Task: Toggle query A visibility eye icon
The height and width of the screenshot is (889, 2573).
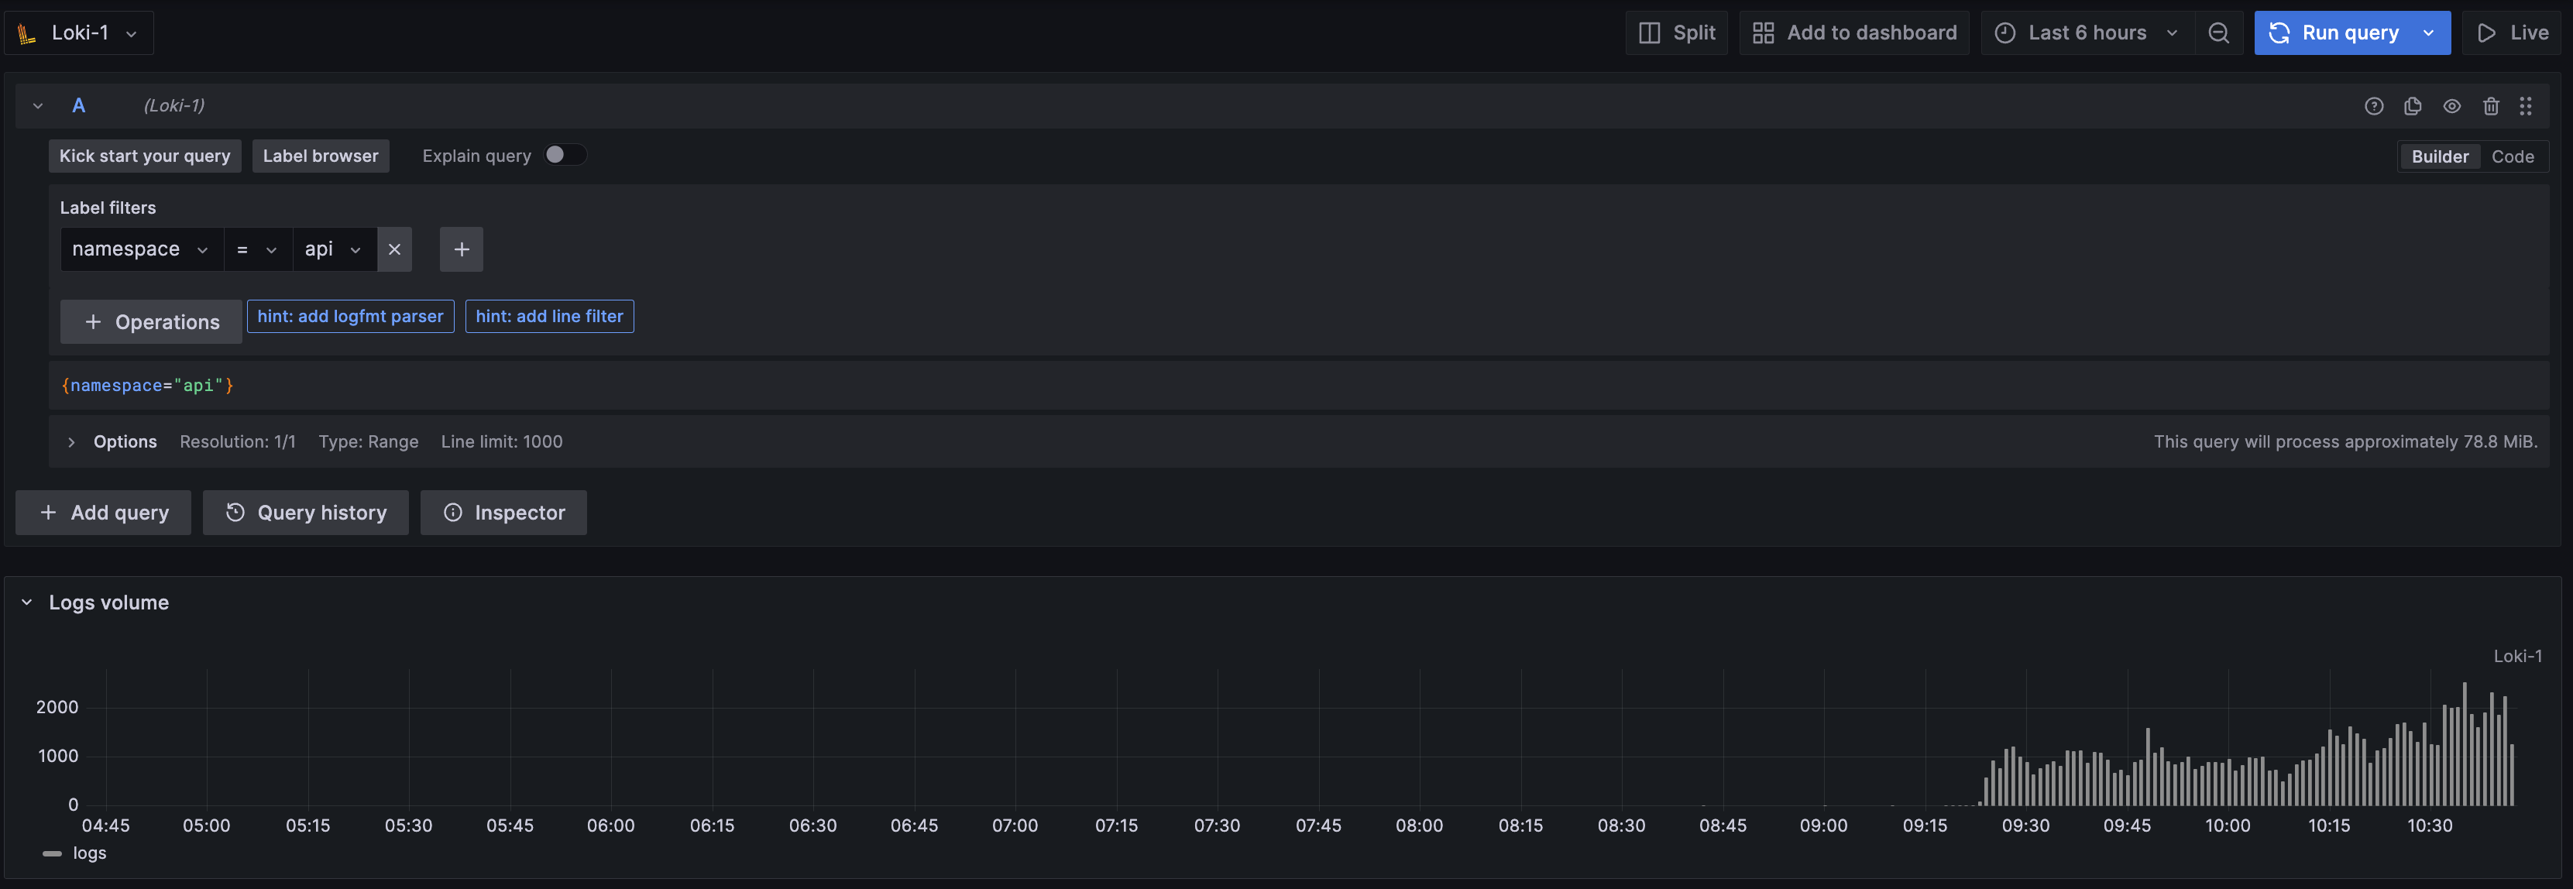Action: pos(2451,106)
